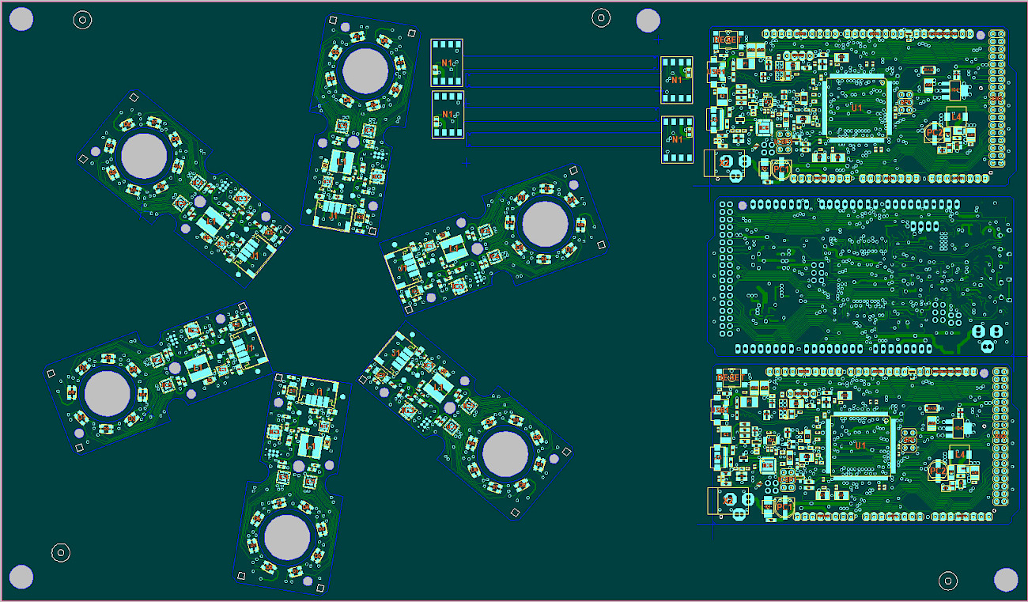Click the top-left corner mounting hole
This screenshot has width=1028, height=602.
(21, 19)
